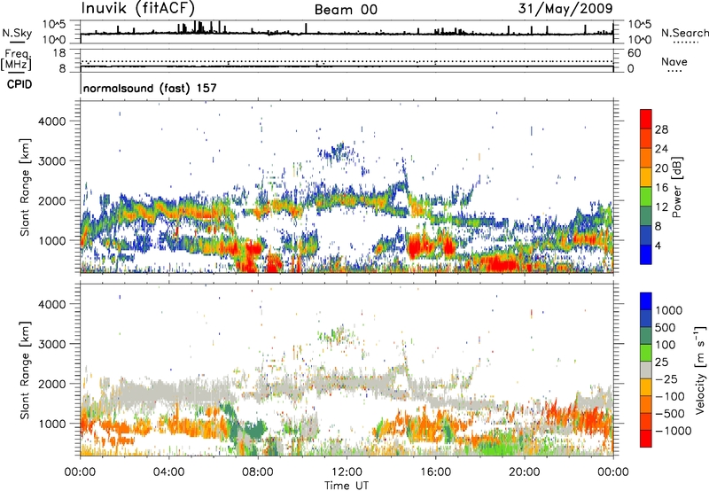Click the 'Slant Range [km]' label of velocity panel
This screenshot has width=709, height=491.
pyautogui.click(x=25, y=370)
